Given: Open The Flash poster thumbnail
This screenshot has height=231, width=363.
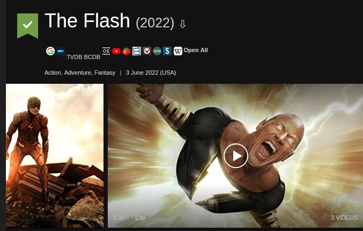Looking at the screenshot, I should pos(55,156).
